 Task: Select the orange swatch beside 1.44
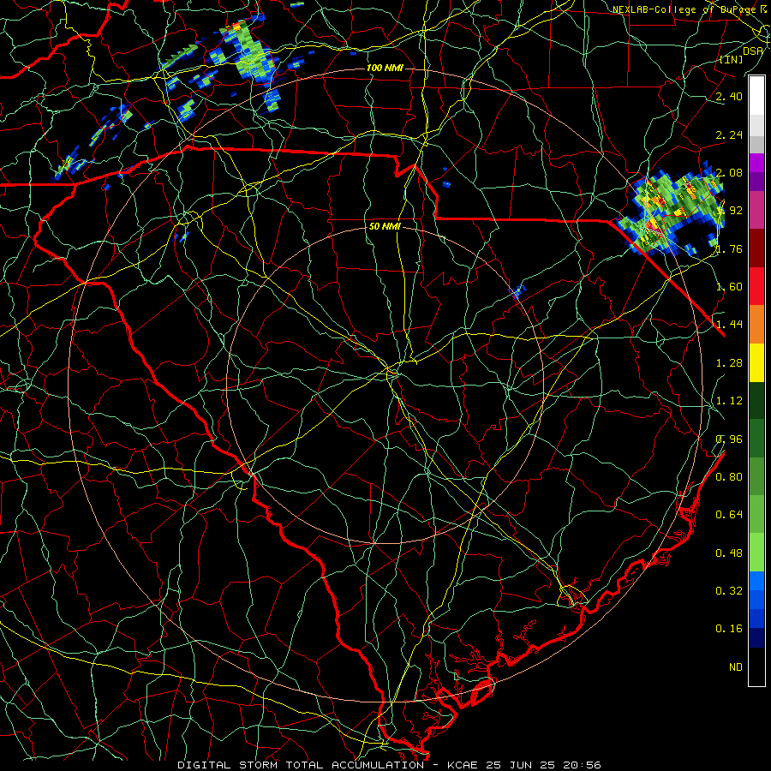click(x=756, y=325)
